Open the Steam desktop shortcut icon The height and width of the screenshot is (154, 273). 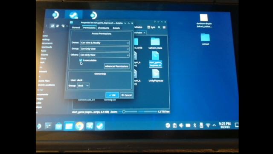[73, 15]
